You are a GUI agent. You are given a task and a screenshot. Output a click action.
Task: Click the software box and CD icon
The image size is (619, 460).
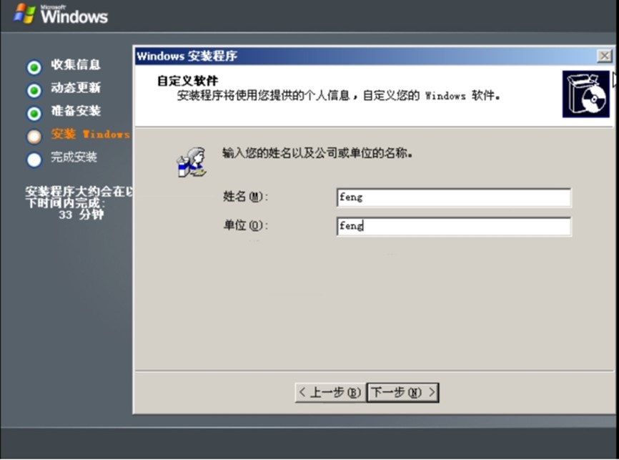click(x=586, y=94)
